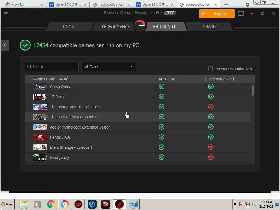Click the game list vertical scrollbar thumb
Screen dimensions: 280x210
click(252, 91)
